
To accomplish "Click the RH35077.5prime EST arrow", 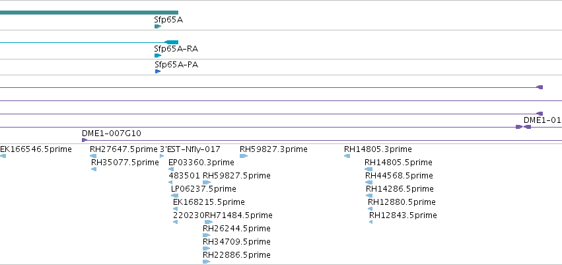I will click(94, 169).
